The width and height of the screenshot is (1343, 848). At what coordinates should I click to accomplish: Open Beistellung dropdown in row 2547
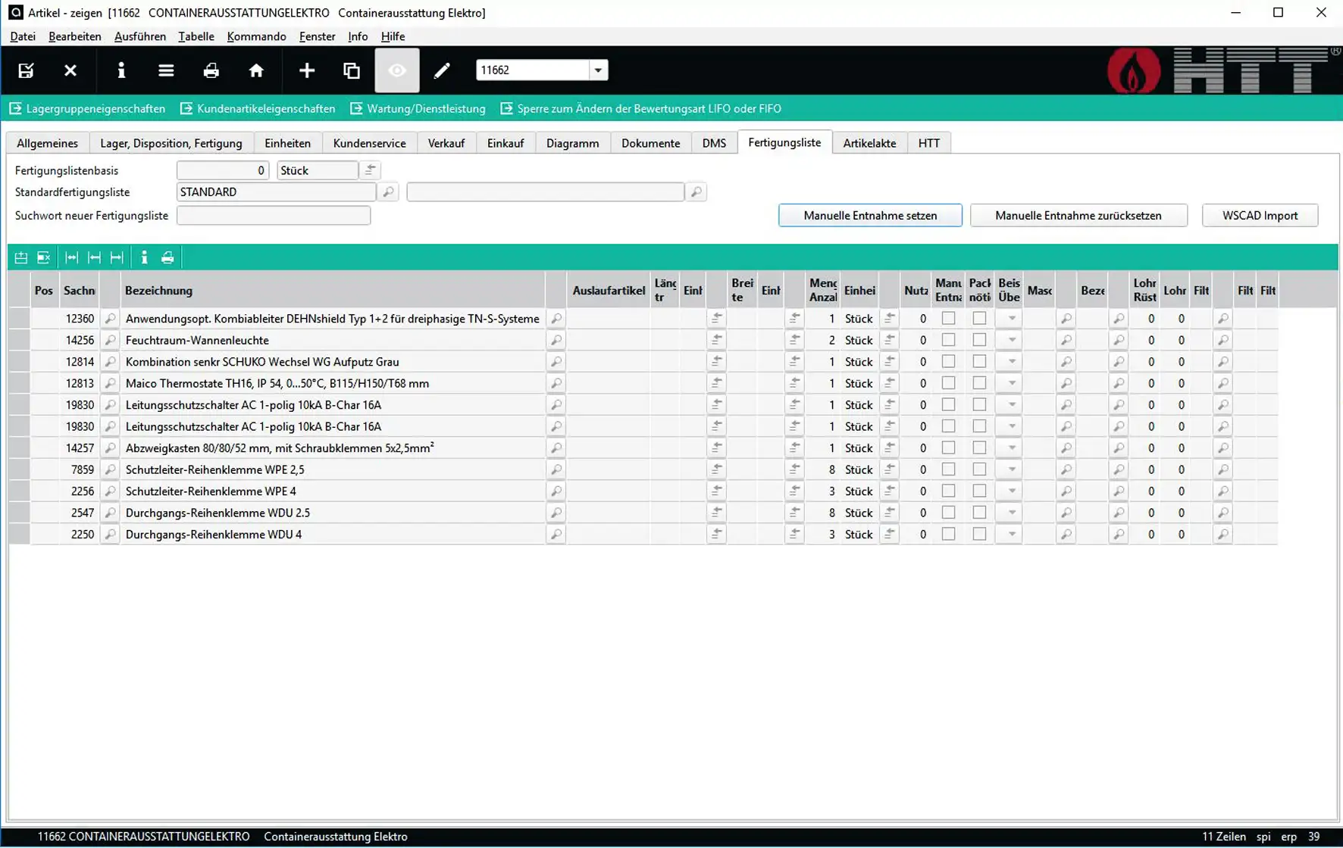pos(1011,513)
